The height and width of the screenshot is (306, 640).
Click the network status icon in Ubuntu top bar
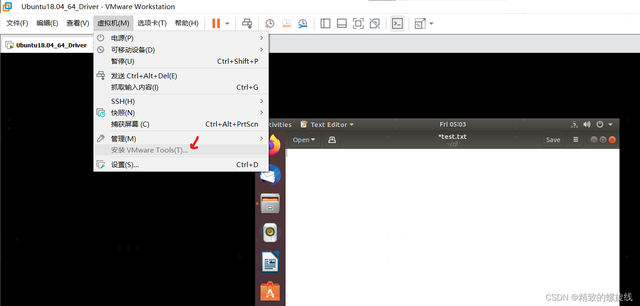pos(574,124)
